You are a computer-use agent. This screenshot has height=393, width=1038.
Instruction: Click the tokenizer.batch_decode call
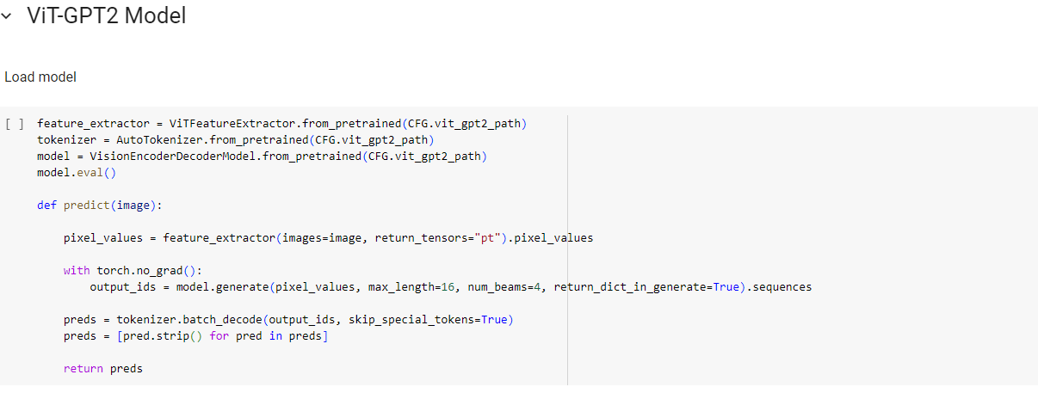[x=184, y=320]
